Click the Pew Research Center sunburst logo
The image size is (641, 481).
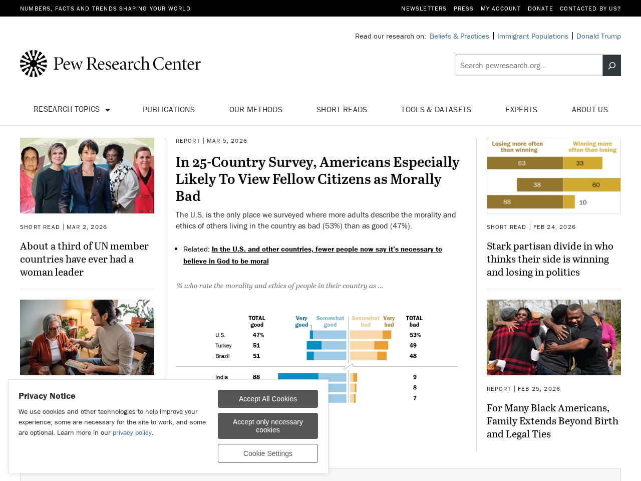pos(34,64)
